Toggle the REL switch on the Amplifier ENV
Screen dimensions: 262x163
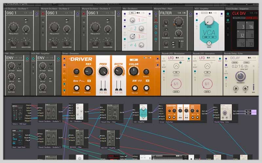tap(50, 79)
